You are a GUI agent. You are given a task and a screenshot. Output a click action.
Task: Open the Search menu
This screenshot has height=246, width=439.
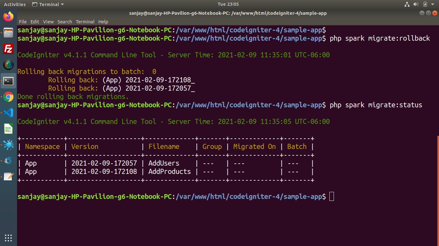[65, 22]
